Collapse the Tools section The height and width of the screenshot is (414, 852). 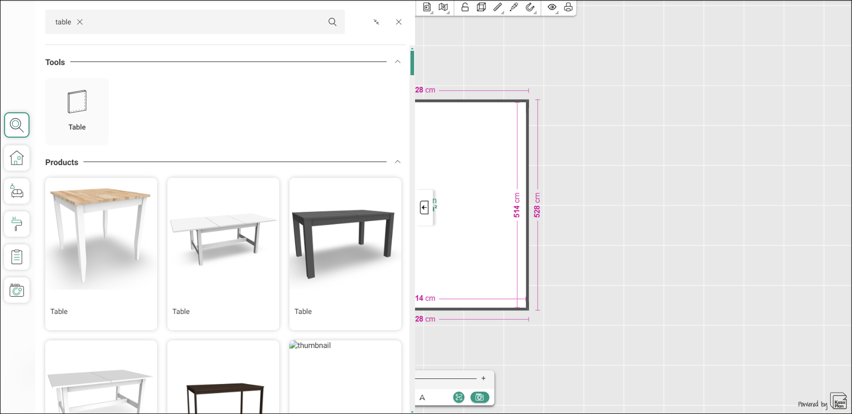coord(398,62)
